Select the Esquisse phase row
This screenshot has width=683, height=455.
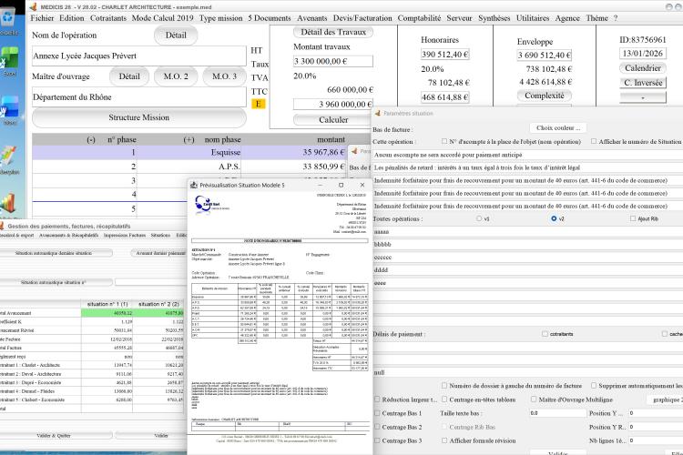[189, 152]
